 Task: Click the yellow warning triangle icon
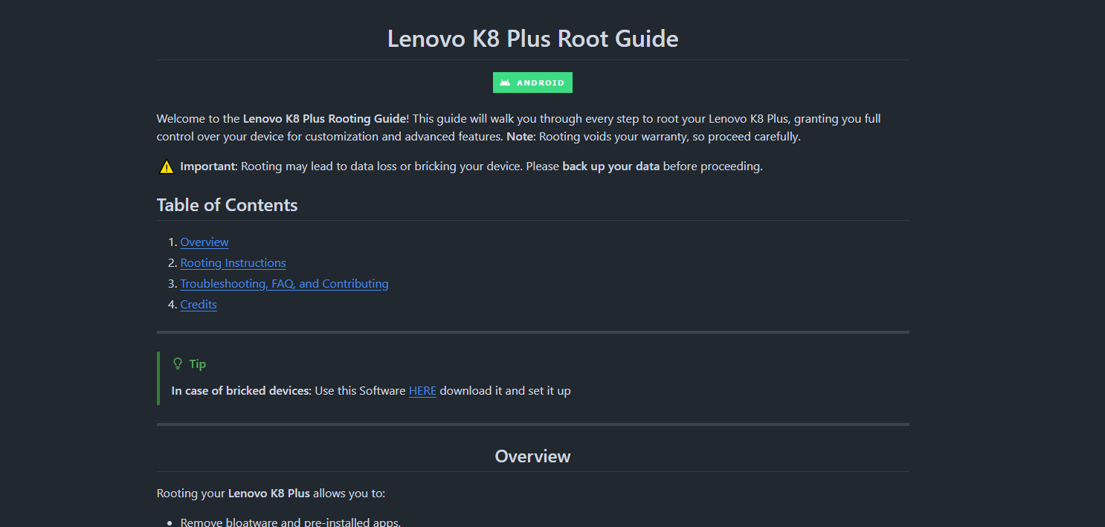166,166
